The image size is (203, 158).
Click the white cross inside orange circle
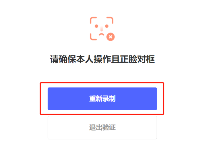pyautogui.click(x=110, y=37)
